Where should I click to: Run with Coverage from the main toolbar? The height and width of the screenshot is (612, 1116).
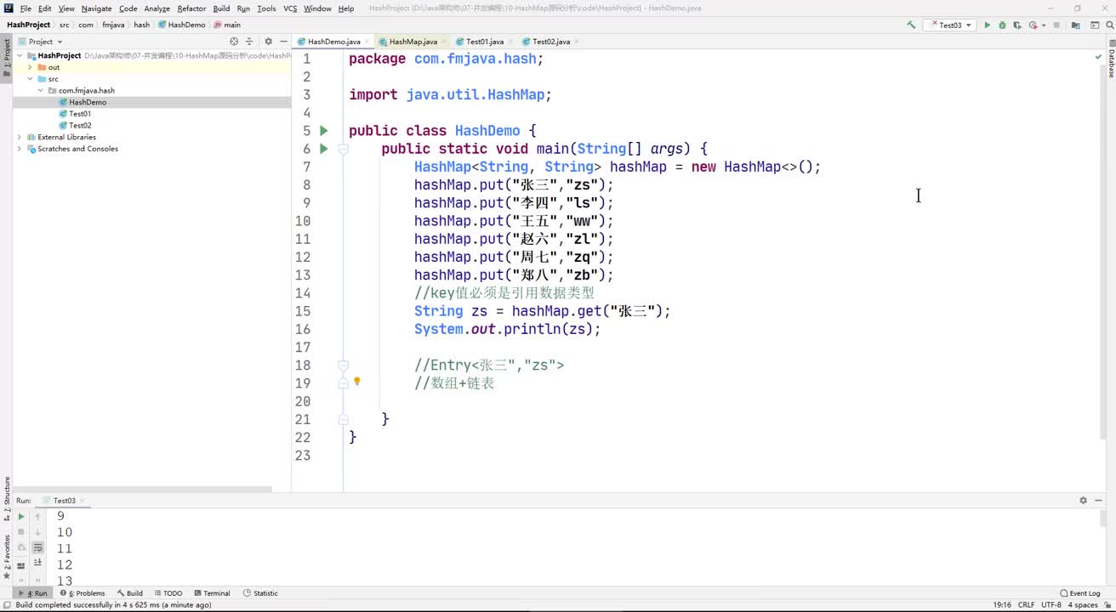[1018, 25]
